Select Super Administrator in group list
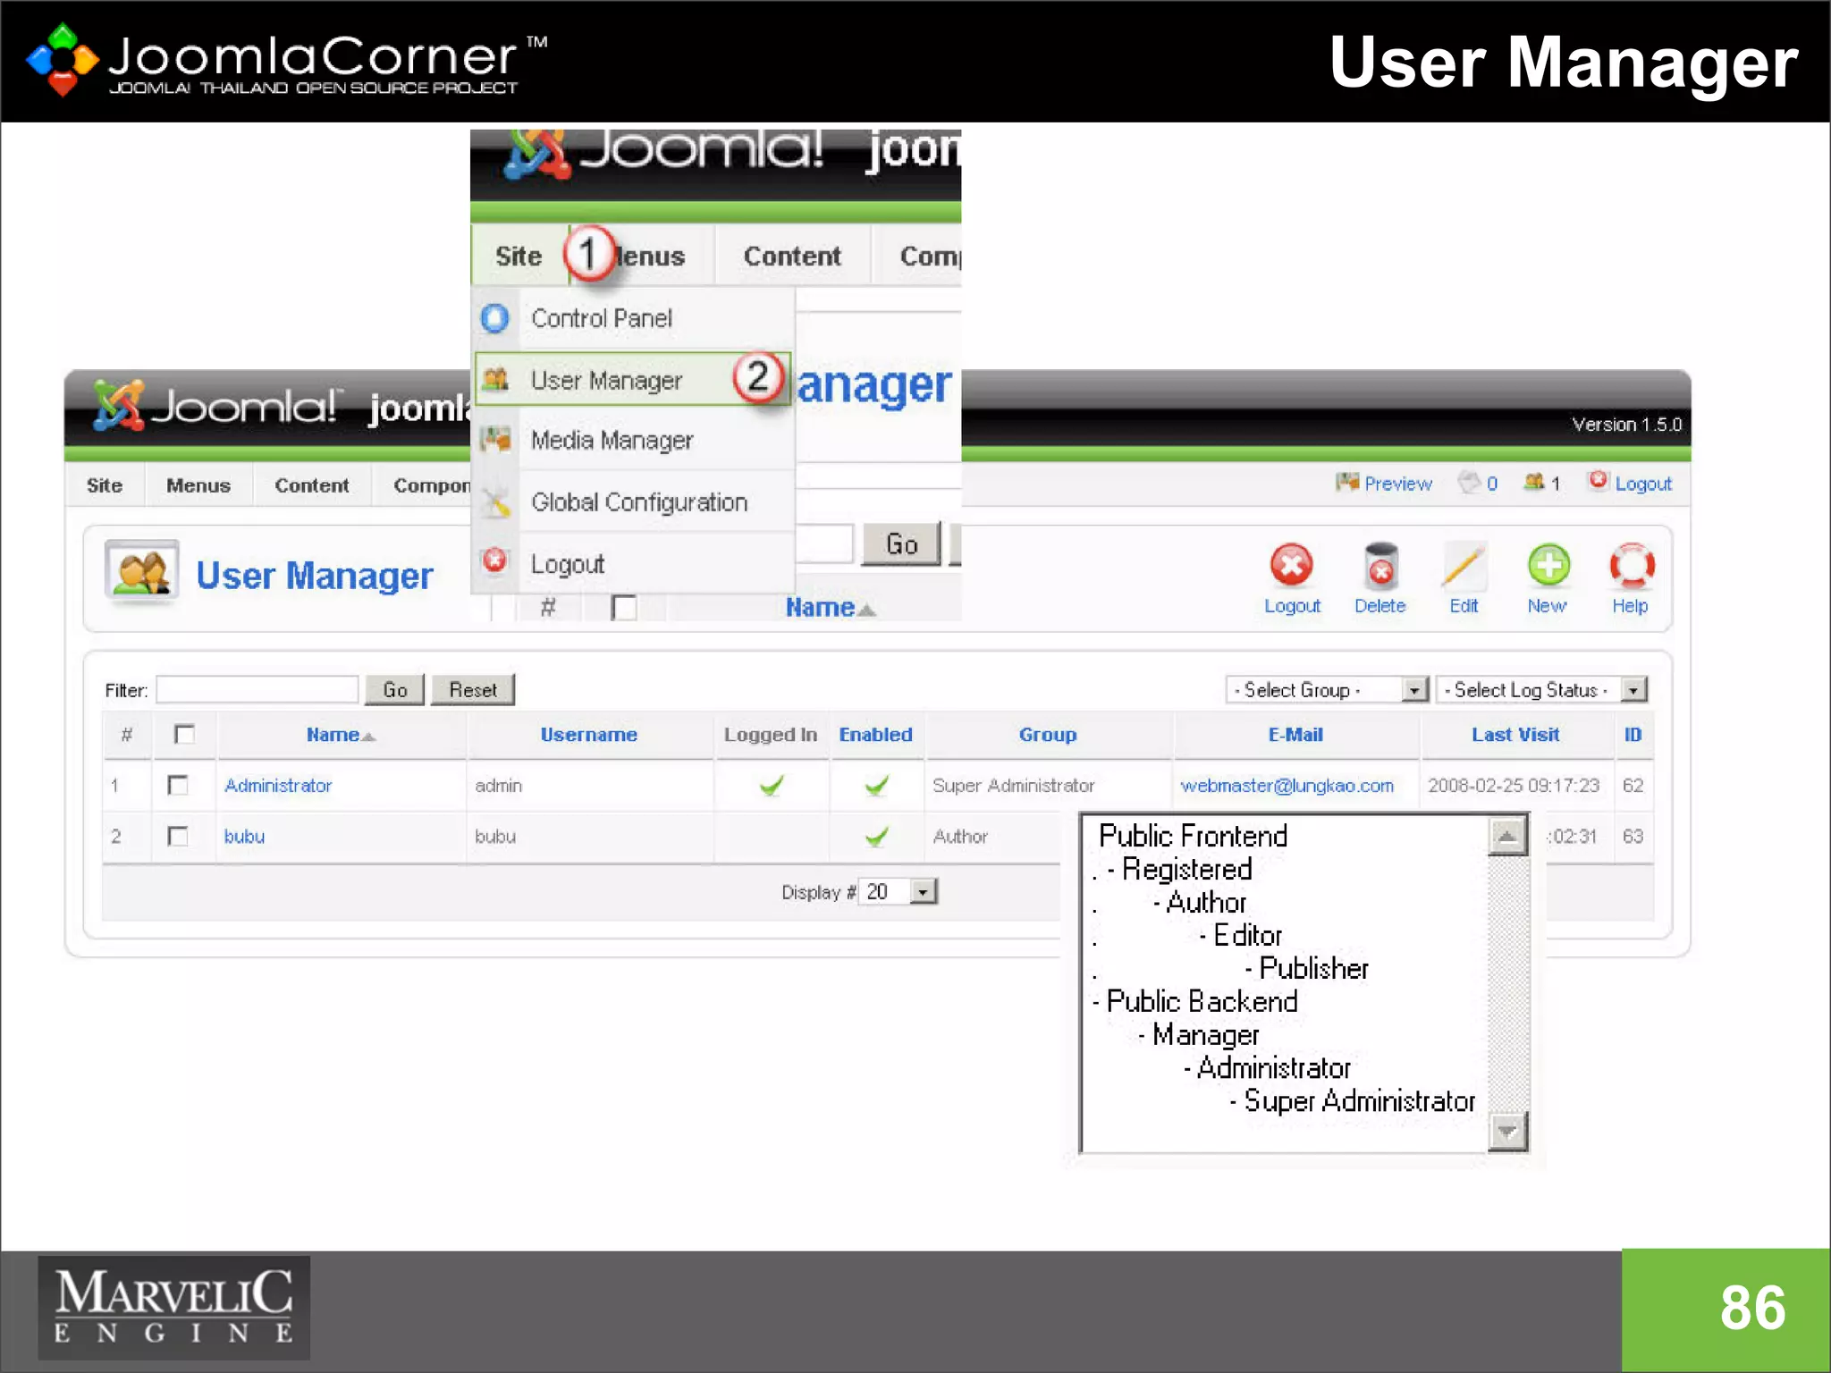 click(1359, 1100)
